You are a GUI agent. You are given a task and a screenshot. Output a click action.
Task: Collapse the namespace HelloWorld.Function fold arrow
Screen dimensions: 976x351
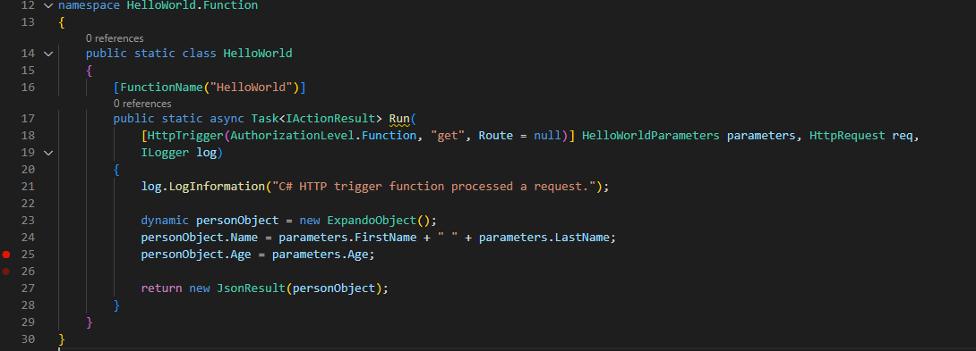click(x=48, y=5)
